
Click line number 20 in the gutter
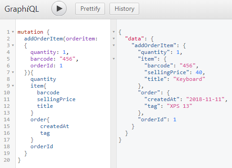coord(7,160)
